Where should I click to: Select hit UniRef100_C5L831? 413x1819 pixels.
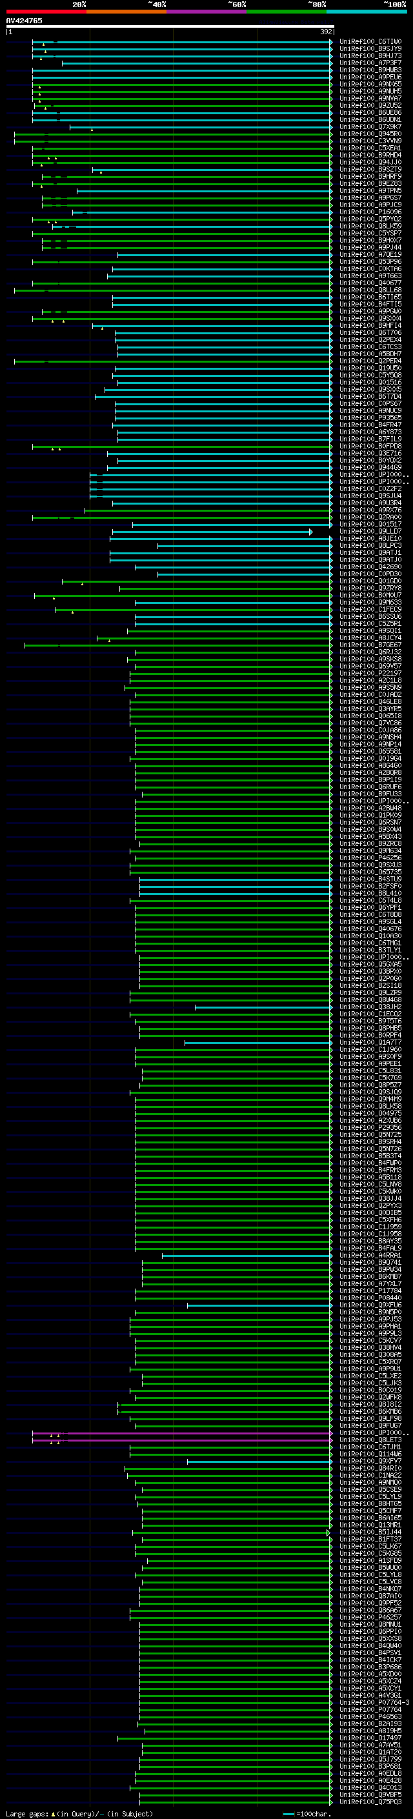pos(370,1071)
